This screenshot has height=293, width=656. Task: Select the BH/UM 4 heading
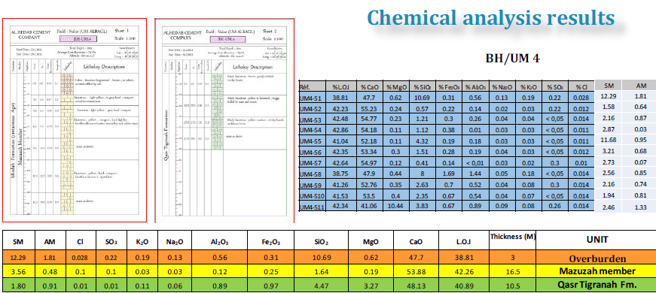tap(512, 59)
